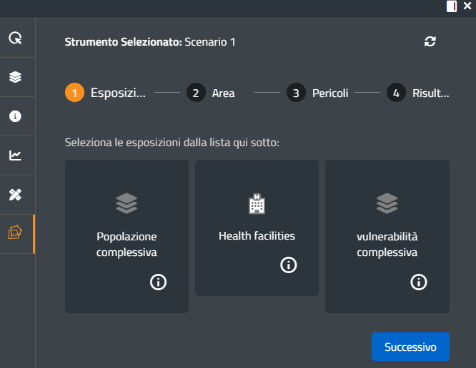The height and width of the screenshot is (368, 476).
Task: Close the panel with the X button
Action: tap(467, 6)
